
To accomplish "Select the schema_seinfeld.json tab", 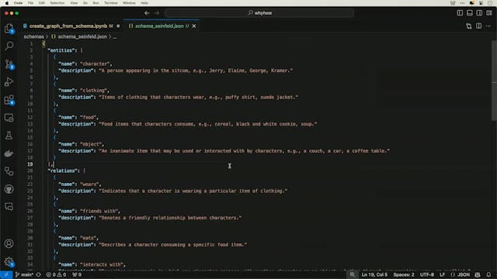I will [159, 26].
